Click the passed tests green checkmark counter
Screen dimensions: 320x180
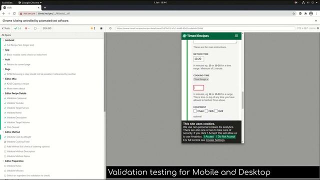click(18, 28)
